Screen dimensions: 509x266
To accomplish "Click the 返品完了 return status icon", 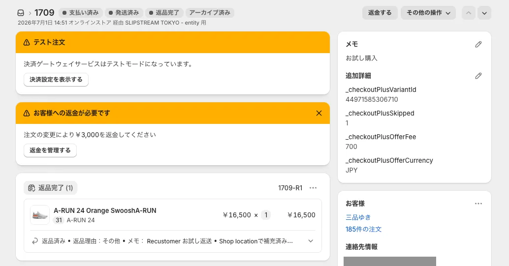I will pos(32,188).
